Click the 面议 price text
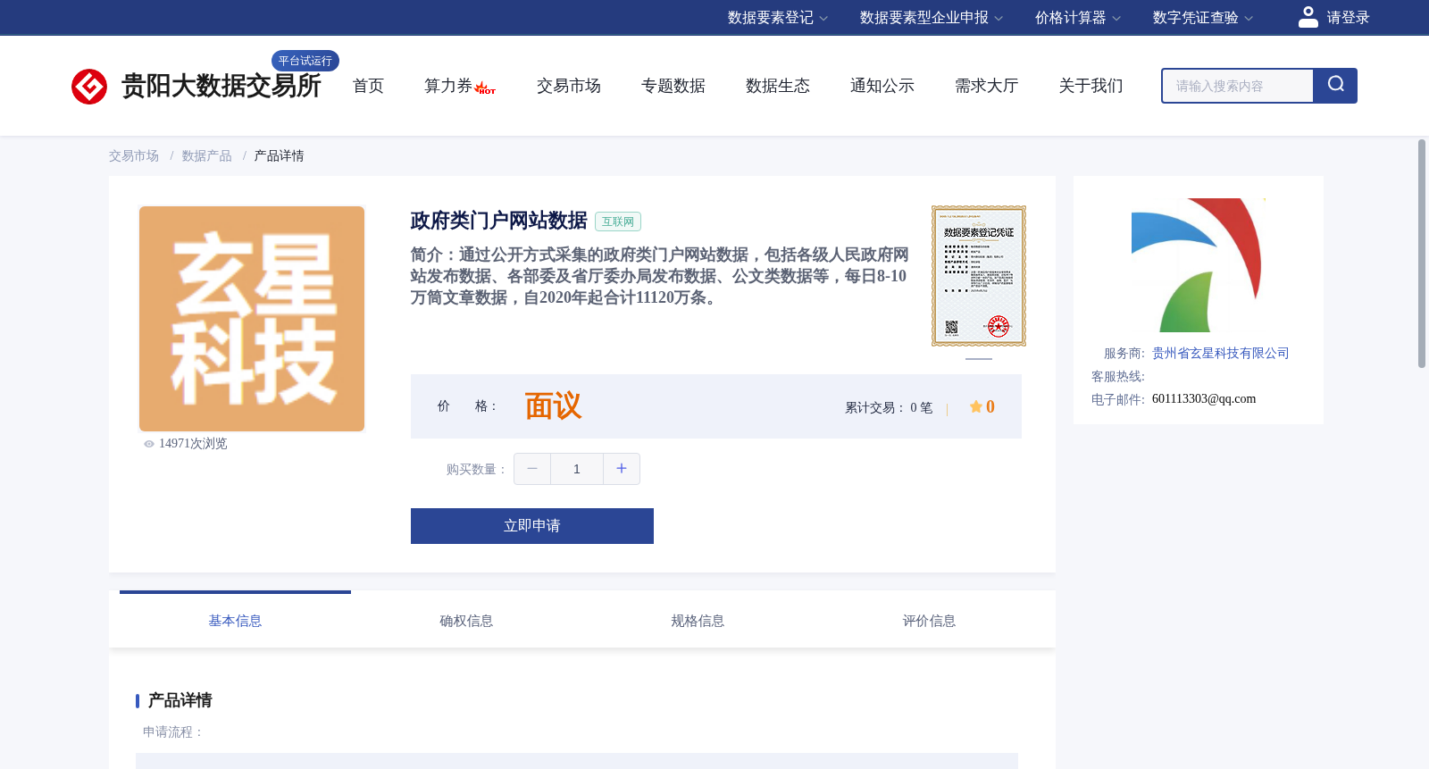This screenshot has height=769, width=1429. click(x=553, y=406)
